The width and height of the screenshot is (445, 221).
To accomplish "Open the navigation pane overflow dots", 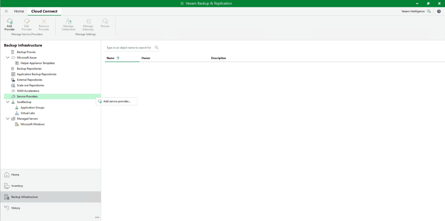I will (97, 218).
